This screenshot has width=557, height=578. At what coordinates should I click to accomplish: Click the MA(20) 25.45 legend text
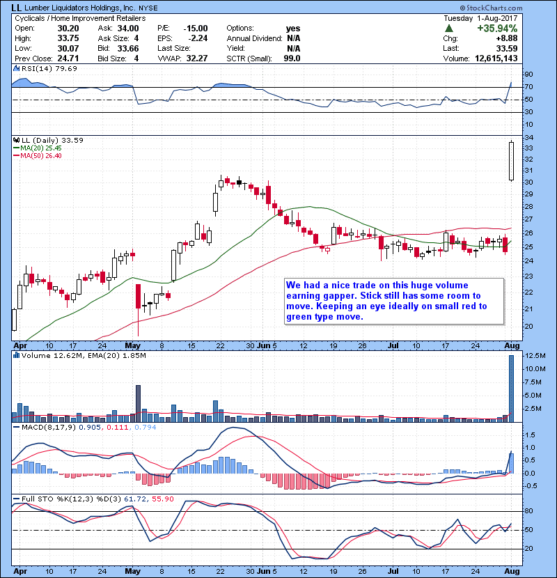[x=41, y=148]
